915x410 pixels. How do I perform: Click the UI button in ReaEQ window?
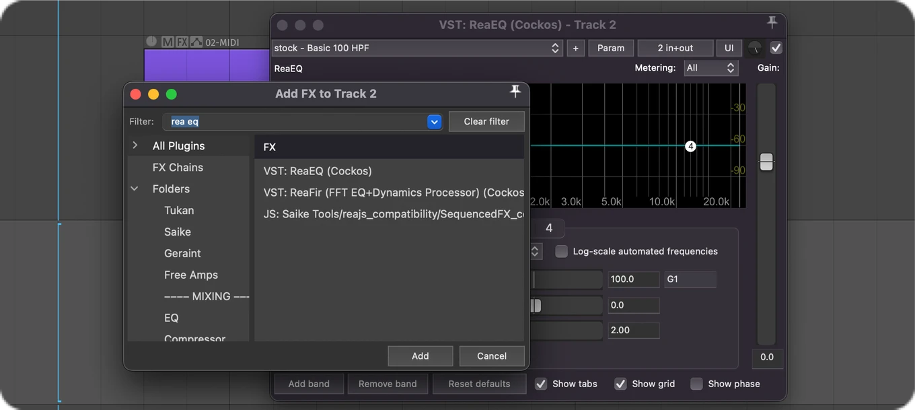[x=729, y=48]
